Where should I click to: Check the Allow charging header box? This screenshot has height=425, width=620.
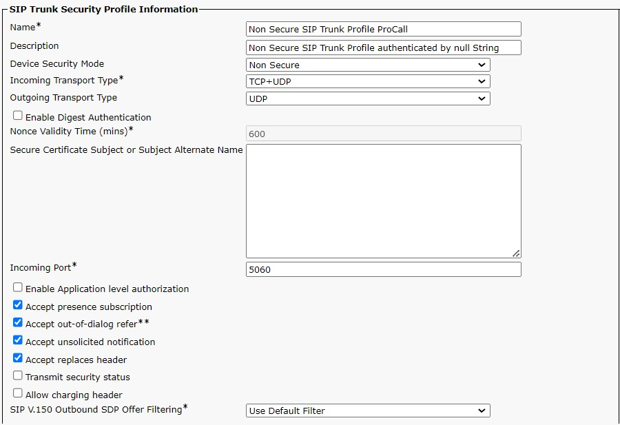[x=18, y=393]
